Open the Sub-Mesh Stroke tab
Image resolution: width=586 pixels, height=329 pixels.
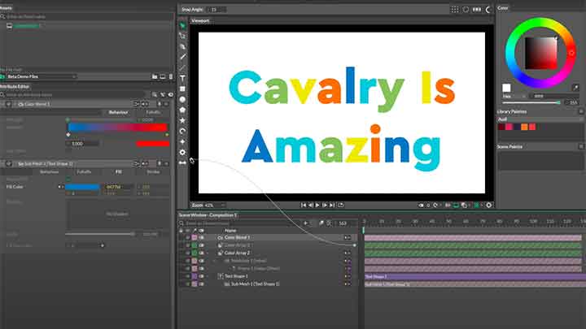pyautogui.click(x=153, y=172)
